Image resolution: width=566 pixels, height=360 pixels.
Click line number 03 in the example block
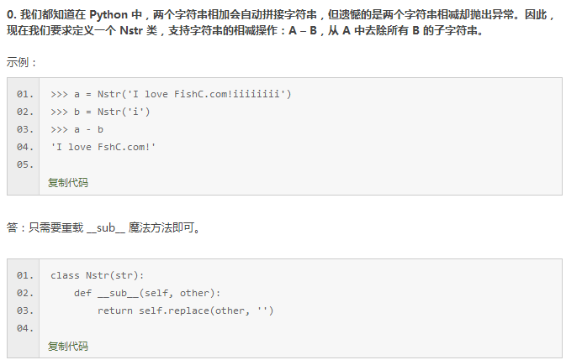point(24,129)
